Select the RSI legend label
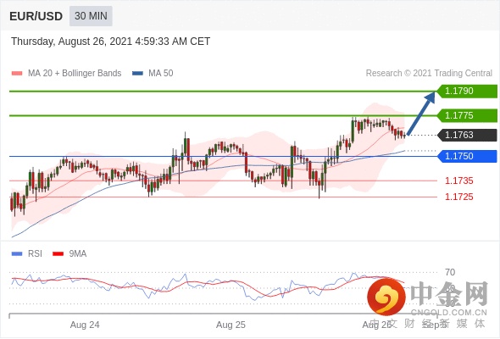This screenshot has height=339, width=500. (35, 254)
